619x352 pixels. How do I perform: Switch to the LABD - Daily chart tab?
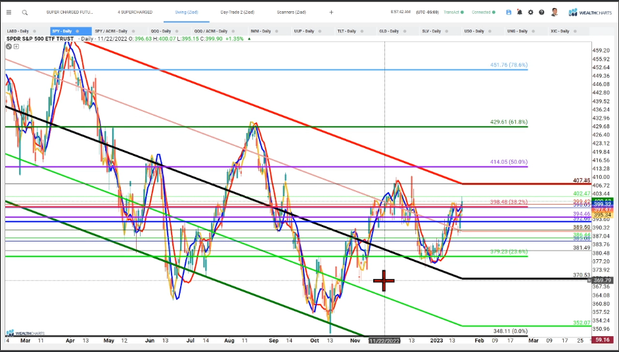(x=18, y=31)
